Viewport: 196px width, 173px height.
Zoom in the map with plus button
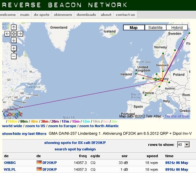click(14, 48)
